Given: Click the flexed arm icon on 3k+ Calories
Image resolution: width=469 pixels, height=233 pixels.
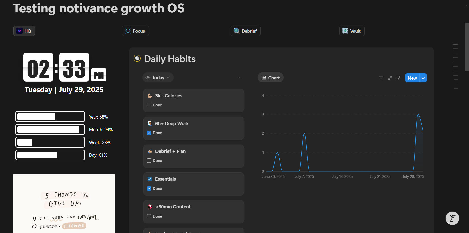Looking at the screenshot, I should (150, 96).
